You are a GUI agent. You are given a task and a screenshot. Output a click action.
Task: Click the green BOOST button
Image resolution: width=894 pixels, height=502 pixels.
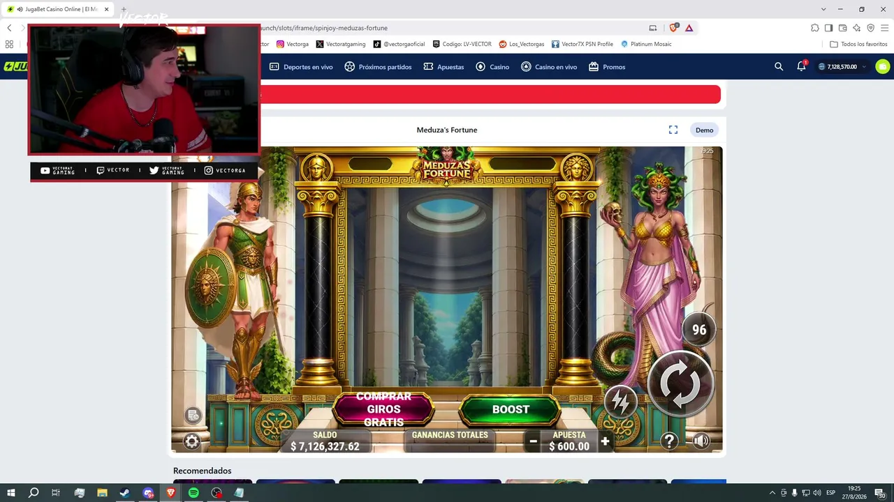[511, 409]
